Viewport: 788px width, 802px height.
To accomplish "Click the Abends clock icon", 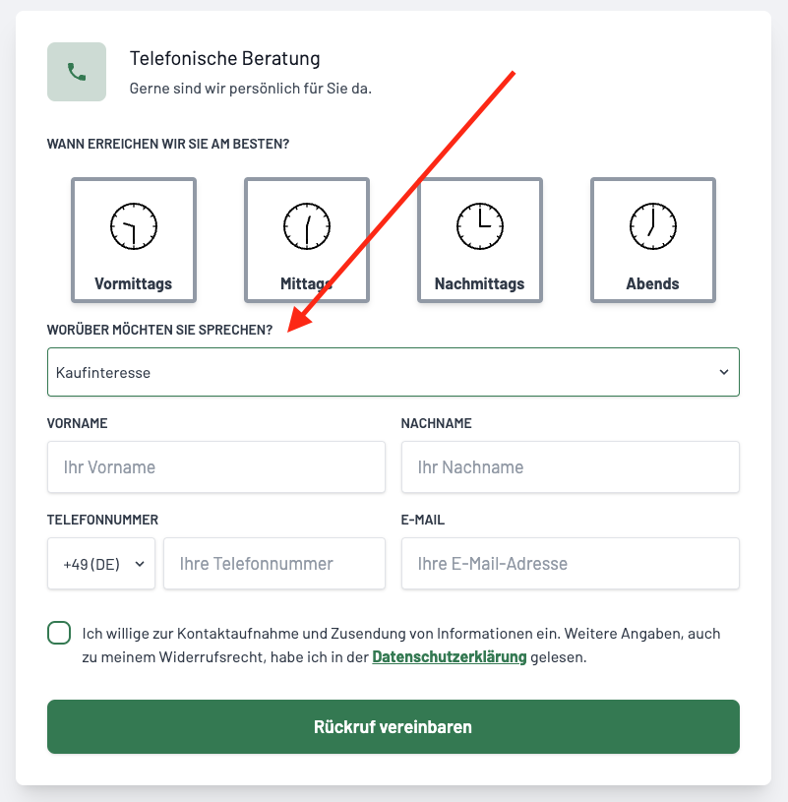I will click(x=653, y=226).
